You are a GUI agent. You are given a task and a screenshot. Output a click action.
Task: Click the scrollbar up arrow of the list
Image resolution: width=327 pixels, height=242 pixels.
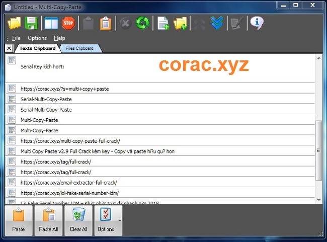click(318, 58)
